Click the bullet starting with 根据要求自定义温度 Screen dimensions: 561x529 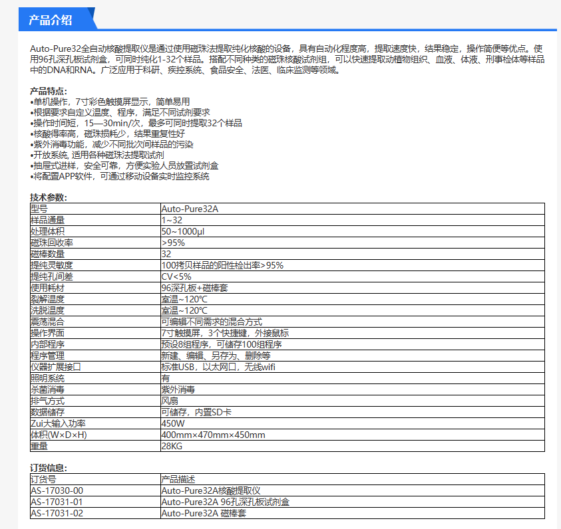[x=120, y=112]
